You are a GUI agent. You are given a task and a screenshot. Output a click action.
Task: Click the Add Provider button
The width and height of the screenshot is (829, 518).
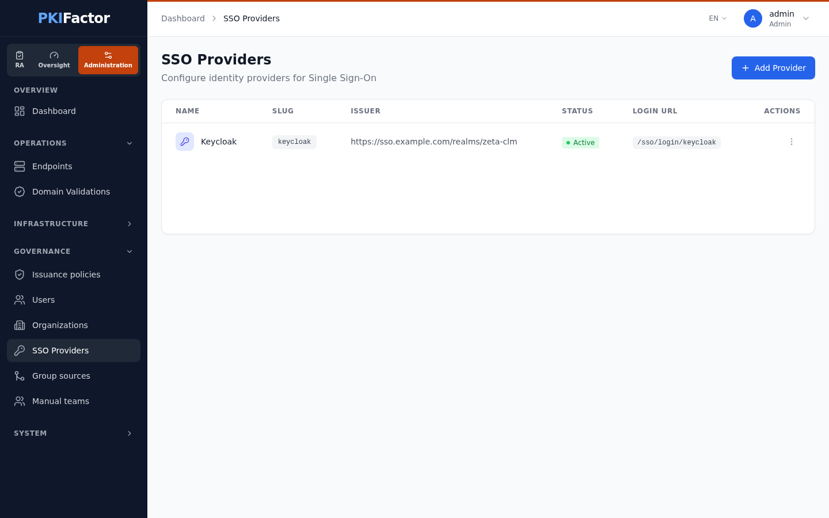[x=773, y=68]
